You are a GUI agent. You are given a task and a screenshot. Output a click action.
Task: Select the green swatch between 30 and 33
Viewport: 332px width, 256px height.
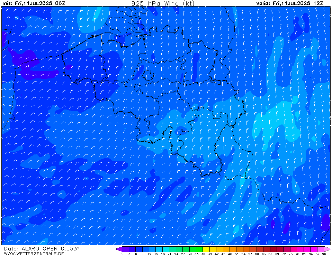click(193, 249)
